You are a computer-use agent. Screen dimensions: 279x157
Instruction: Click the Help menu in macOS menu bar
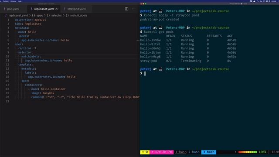(x=20, y=1)
